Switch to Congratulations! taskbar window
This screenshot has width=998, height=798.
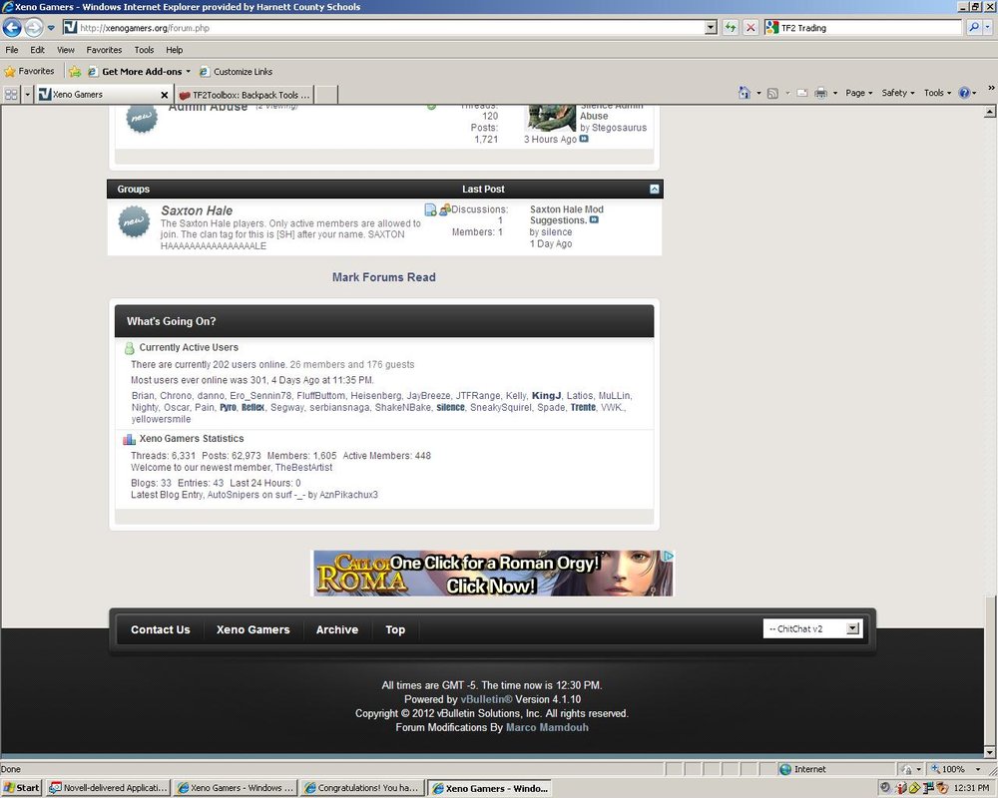(362, 788)
